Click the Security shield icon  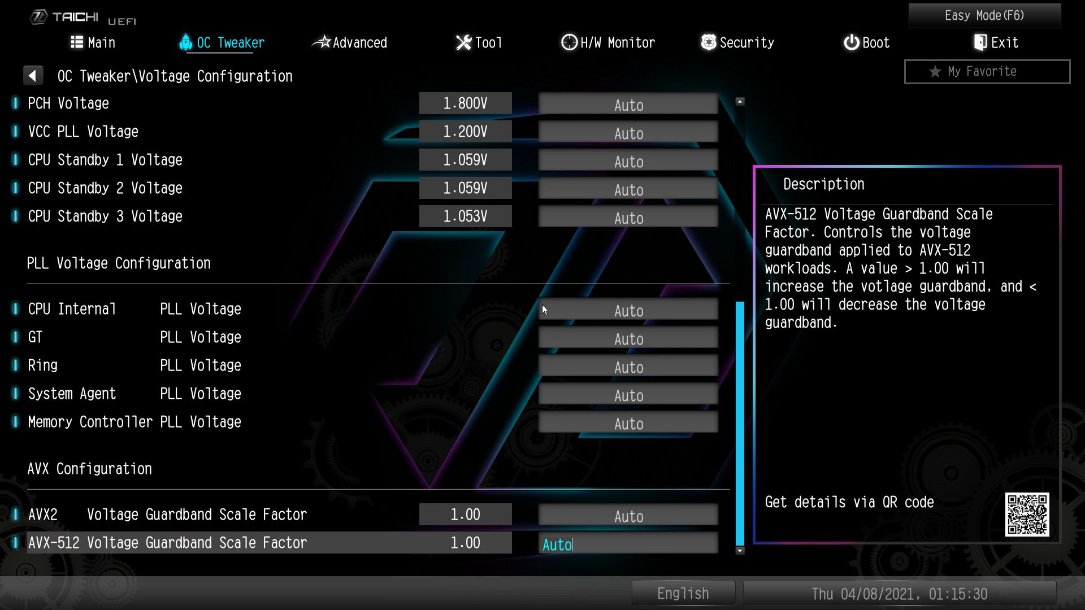(x=708, y=42)
